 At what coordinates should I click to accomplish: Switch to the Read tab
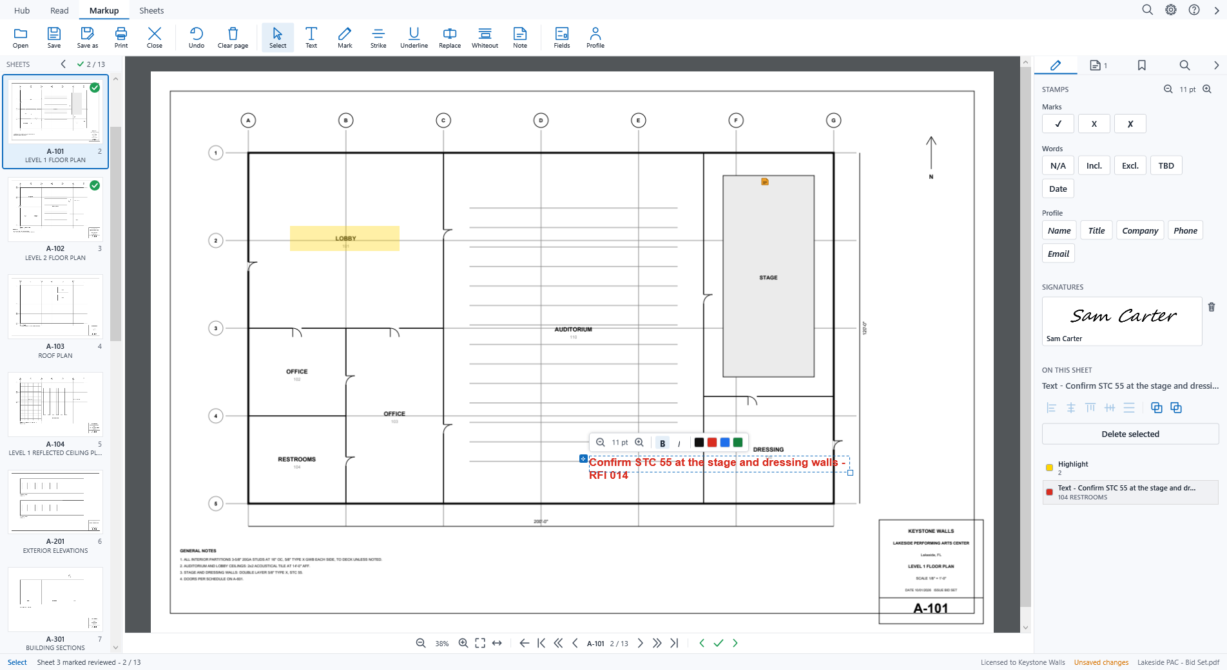pyautogui.click(x=59, y=10)
